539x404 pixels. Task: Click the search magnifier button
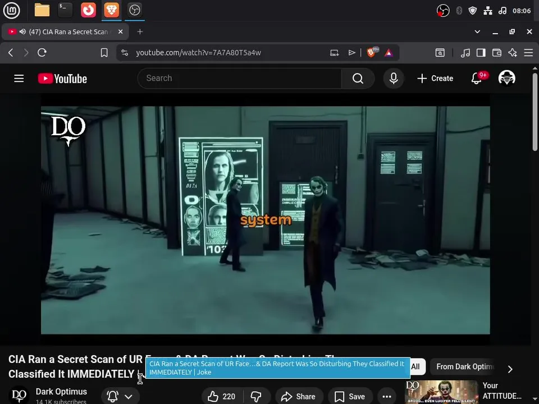coord(358,79)
